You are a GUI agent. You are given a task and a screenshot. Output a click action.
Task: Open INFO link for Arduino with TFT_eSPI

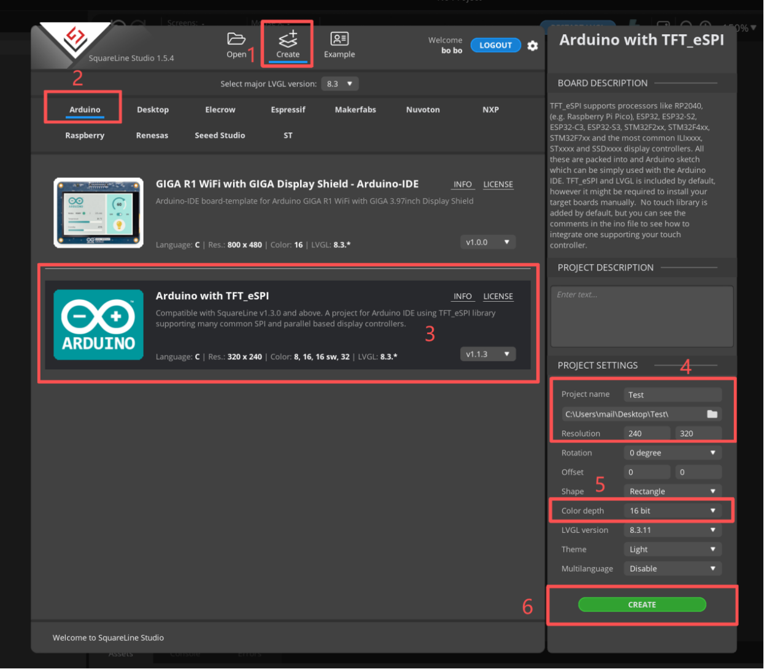(463, 297)
